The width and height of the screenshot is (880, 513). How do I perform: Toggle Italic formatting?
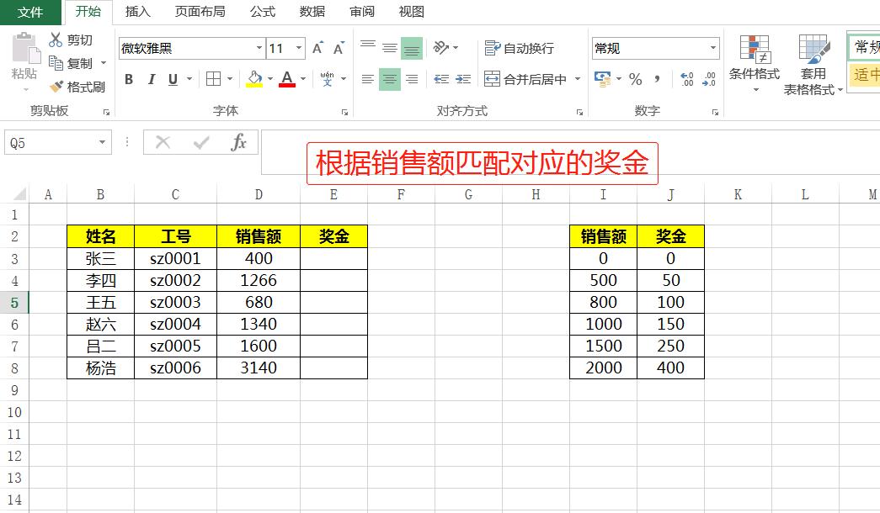coord(151,79)
